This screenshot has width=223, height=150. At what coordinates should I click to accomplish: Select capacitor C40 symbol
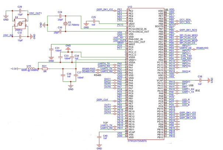click(99, 137)
